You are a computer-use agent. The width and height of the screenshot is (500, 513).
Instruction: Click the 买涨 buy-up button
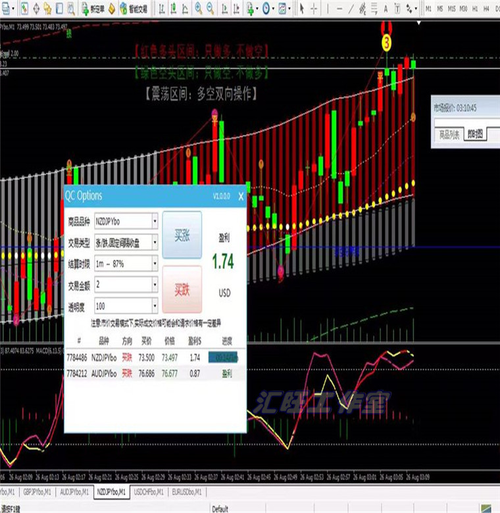[182, 235]
